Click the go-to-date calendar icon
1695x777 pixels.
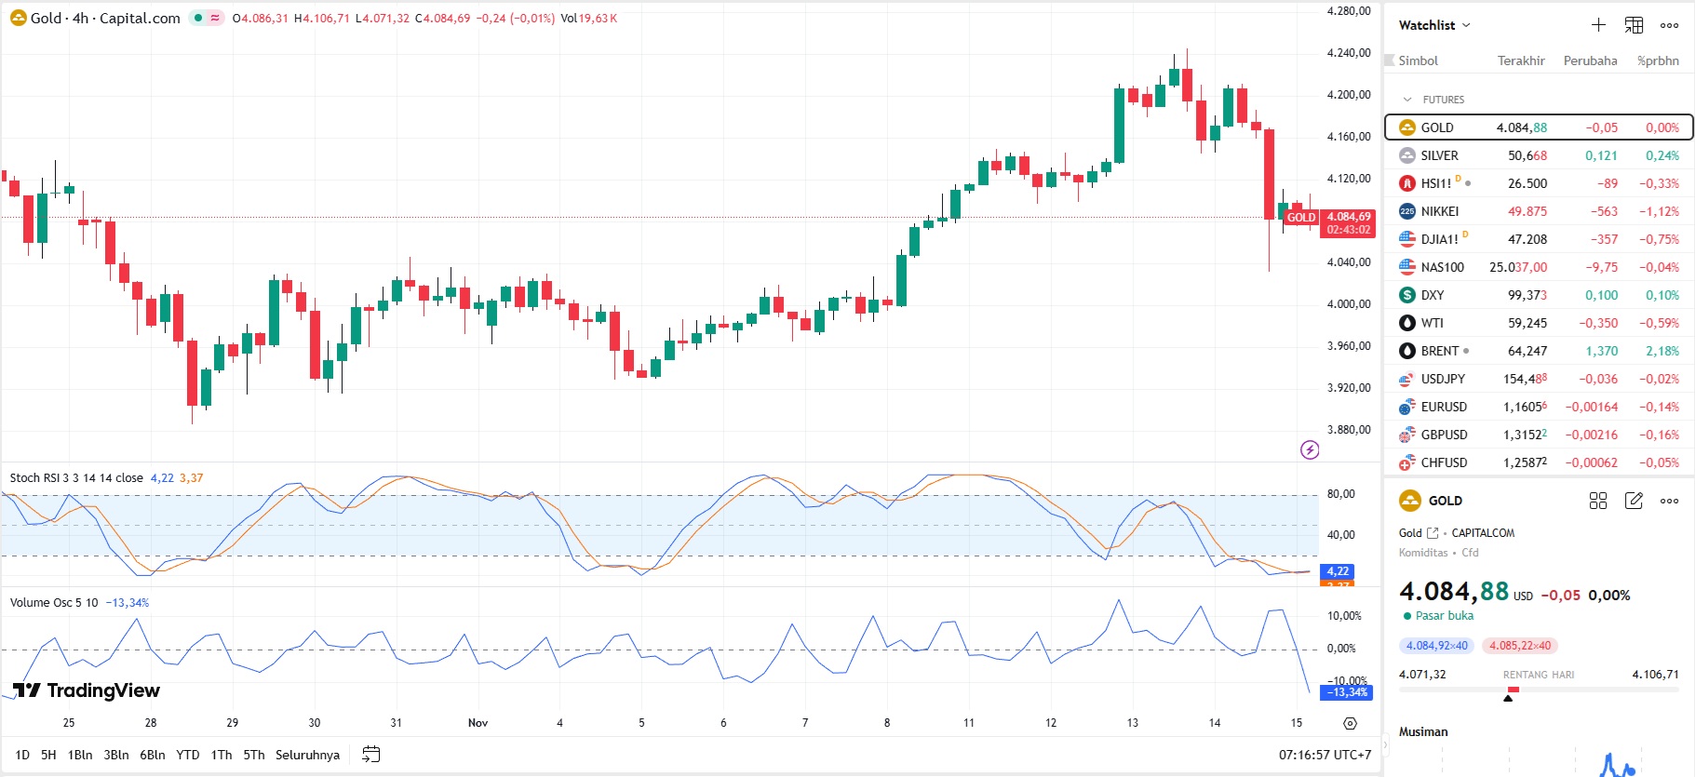click(x=370, y=755)
